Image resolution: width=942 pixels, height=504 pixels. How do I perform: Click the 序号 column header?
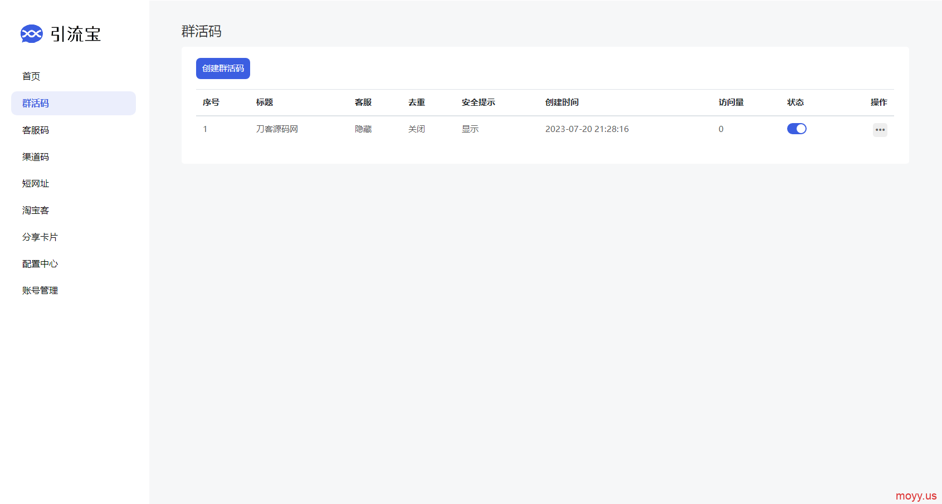pos(211,102)
